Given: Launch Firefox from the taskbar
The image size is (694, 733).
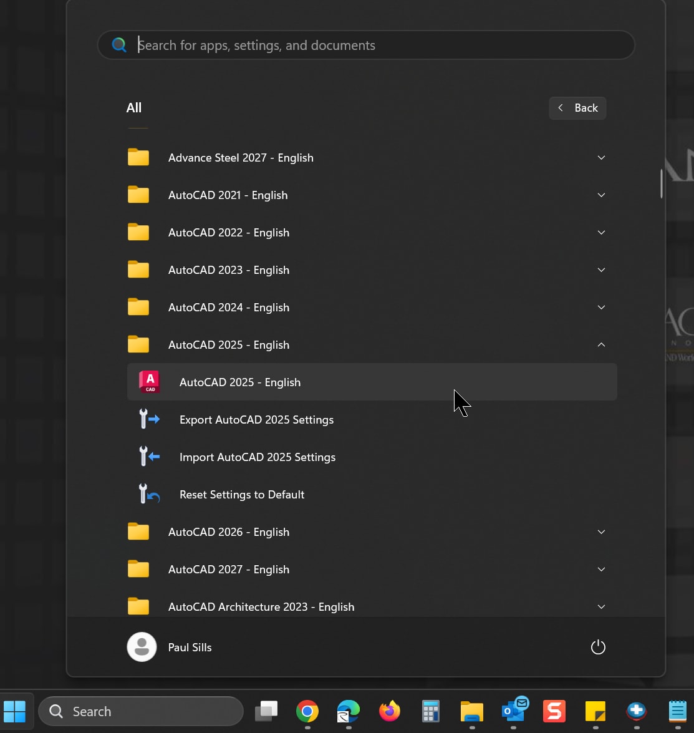Looking at the screenshot, I should (x=390, y=711).
